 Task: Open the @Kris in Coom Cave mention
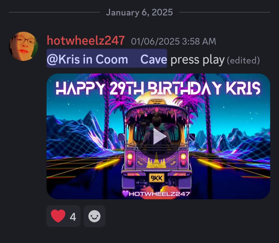click(x=107, y=58)
